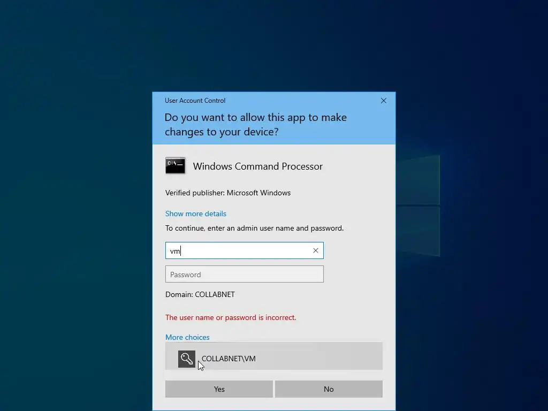Choose the COLLABNET\VM account tile

coord(273,356)
